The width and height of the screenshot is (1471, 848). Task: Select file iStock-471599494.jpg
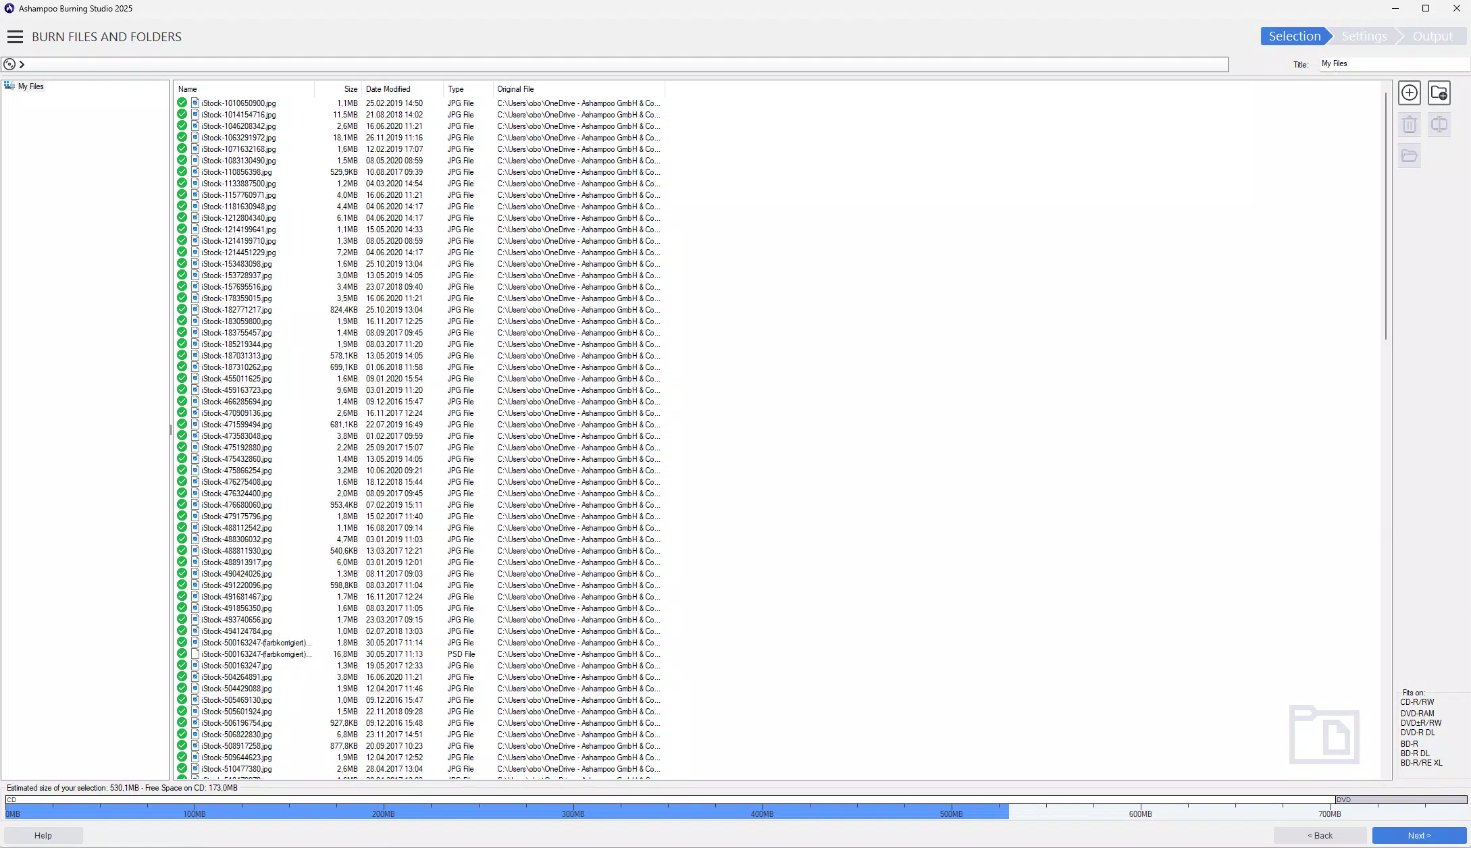coord(236,424)
